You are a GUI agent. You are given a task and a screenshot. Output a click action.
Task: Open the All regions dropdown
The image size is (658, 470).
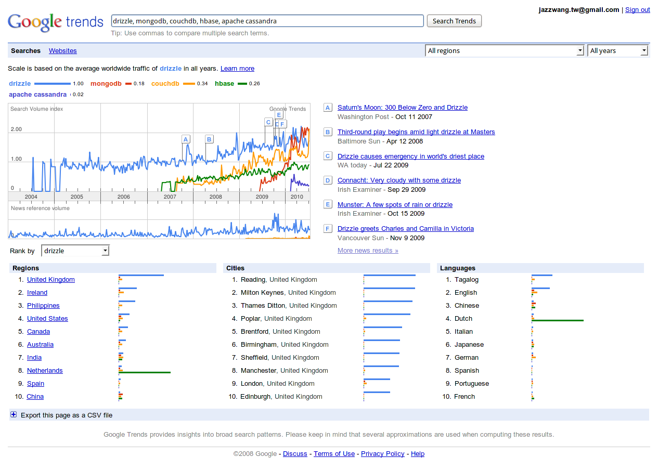tap(505, 50)
